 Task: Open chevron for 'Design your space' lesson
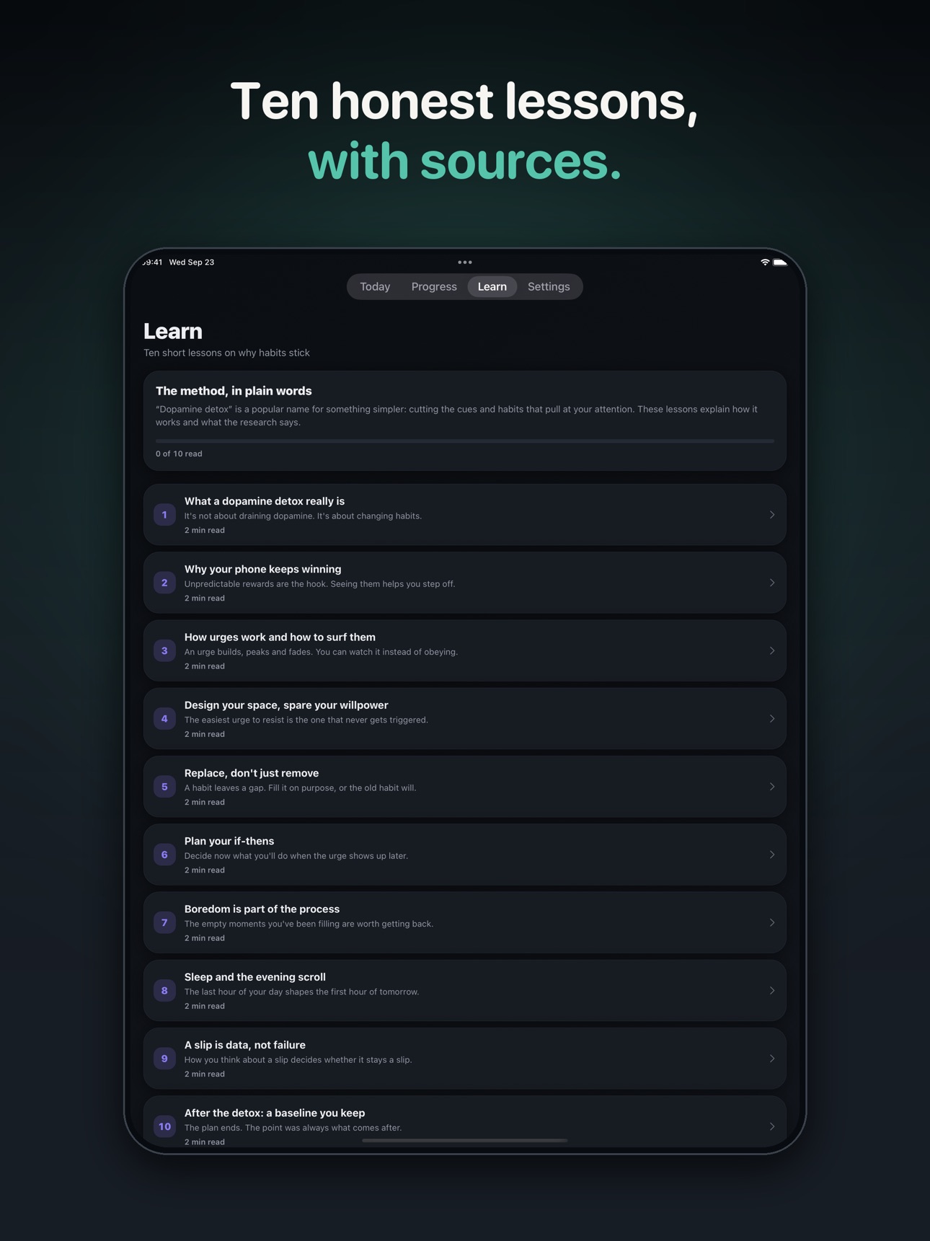point(772,719)
